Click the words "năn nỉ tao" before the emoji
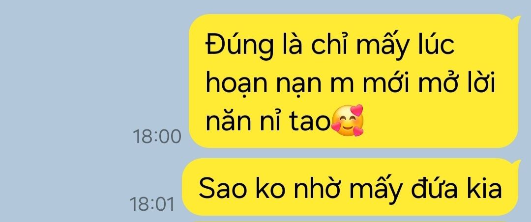This screenshot has width=531, height=222. (267, 121)
